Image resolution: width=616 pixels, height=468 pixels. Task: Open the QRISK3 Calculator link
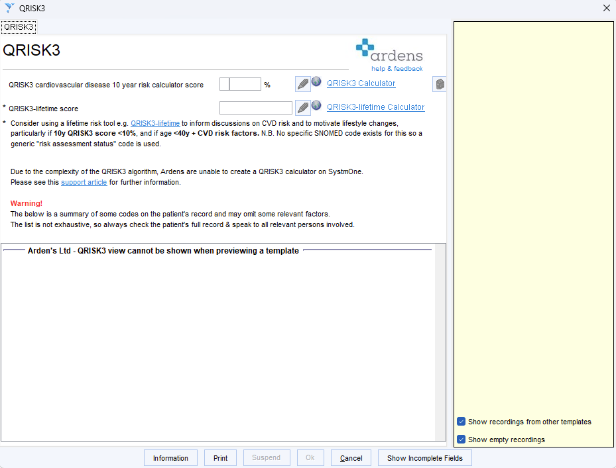[361, 83]
